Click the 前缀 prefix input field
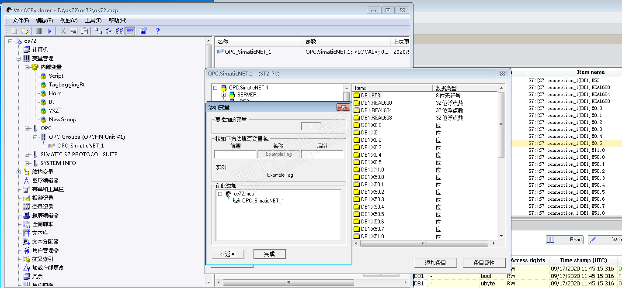 (235, 154)
